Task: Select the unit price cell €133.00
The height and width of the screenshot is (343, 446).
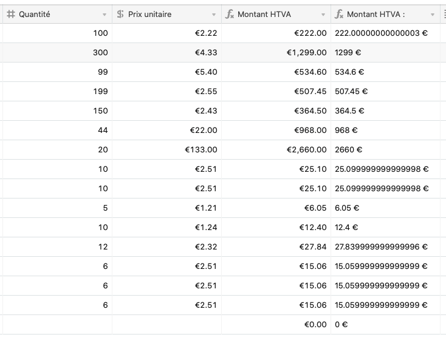Action: click(x=166, y=150)
